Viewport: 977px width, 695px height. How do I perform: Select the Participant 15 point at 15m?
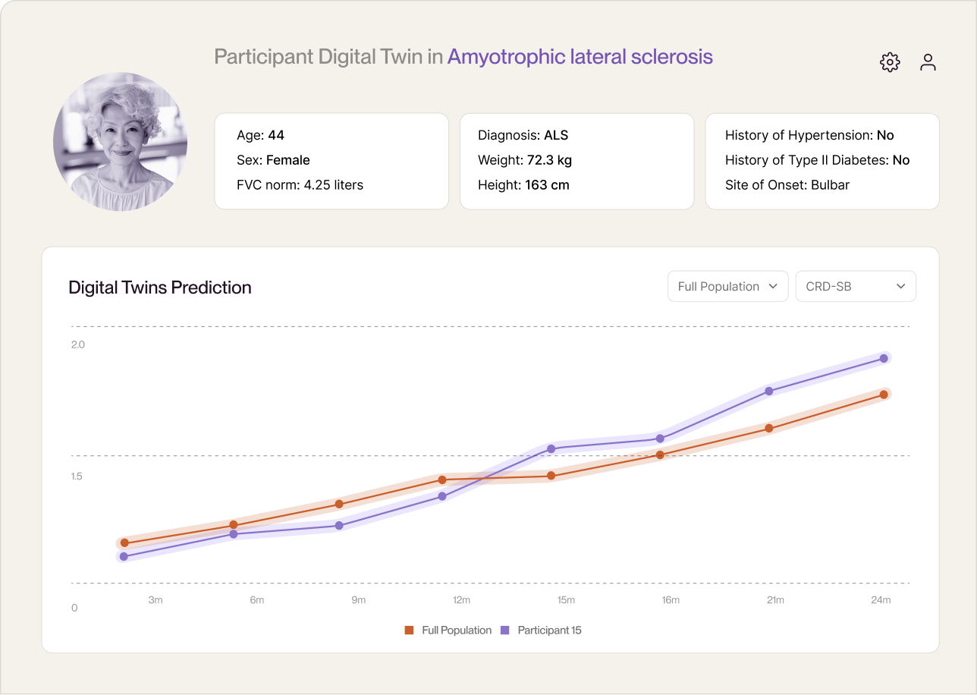551,448
